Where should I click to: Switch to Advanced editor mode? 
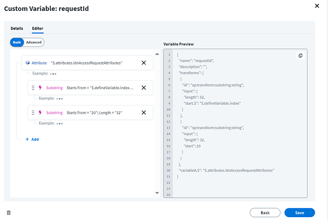(x=34, y=42)
